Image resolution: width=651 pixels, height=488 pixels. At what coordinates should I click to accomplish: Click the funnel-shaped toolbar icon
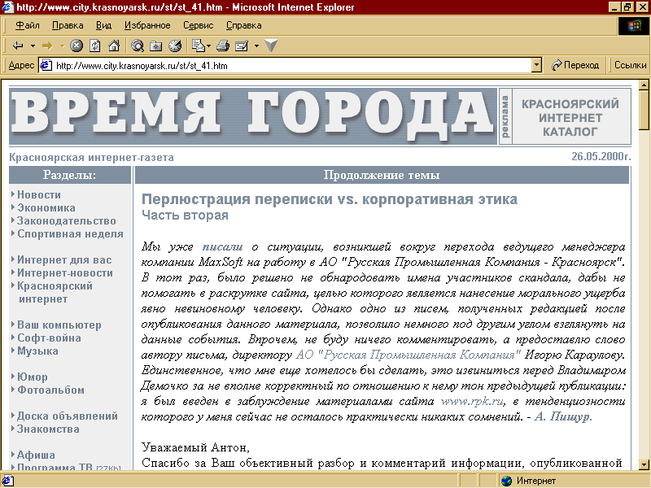coord(271,46)
